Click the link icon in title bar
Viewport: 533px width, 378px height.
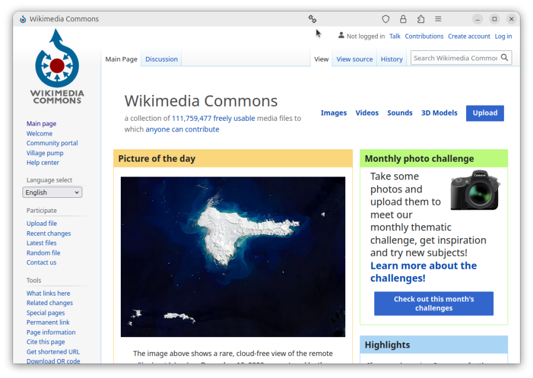tap(312, 19)
